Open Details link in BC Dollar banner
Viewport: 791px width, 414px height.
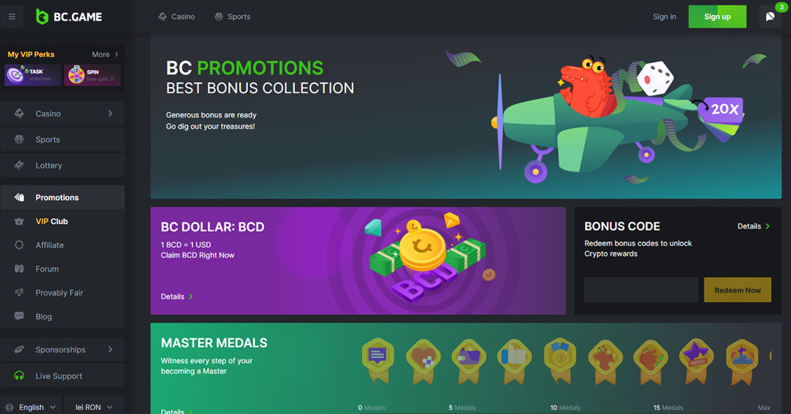coord(177,297)
